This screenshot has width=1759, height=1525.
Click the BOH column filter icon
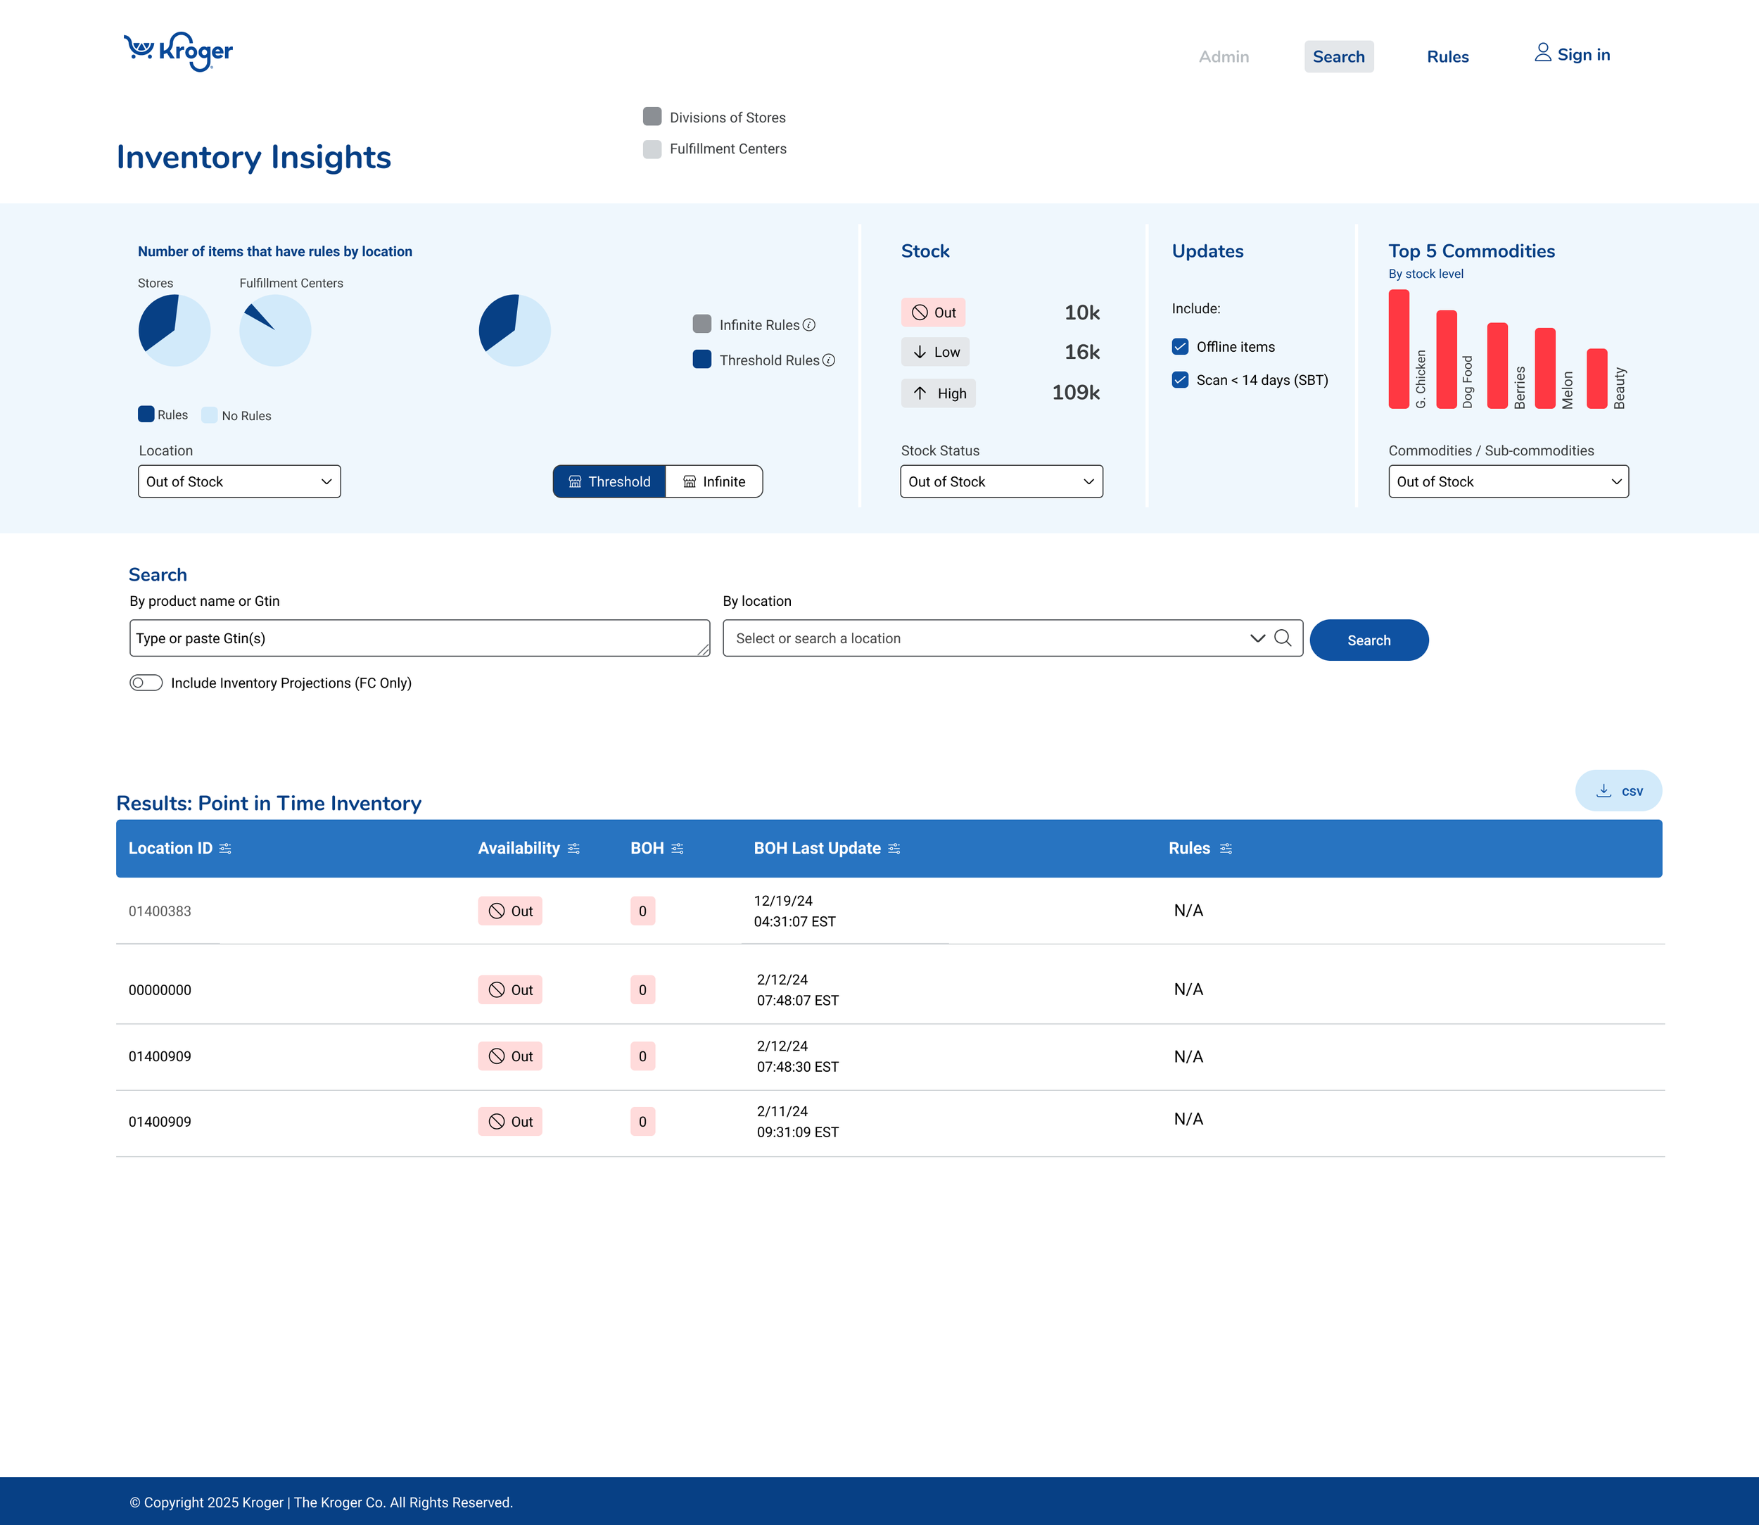pyautogui.click(x=678, y=849)
